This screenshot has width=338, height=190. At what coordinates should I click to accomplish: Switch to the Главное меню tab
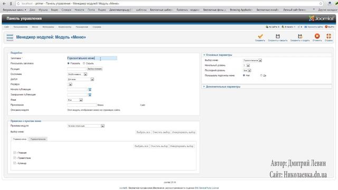click(x=20, y=139)
